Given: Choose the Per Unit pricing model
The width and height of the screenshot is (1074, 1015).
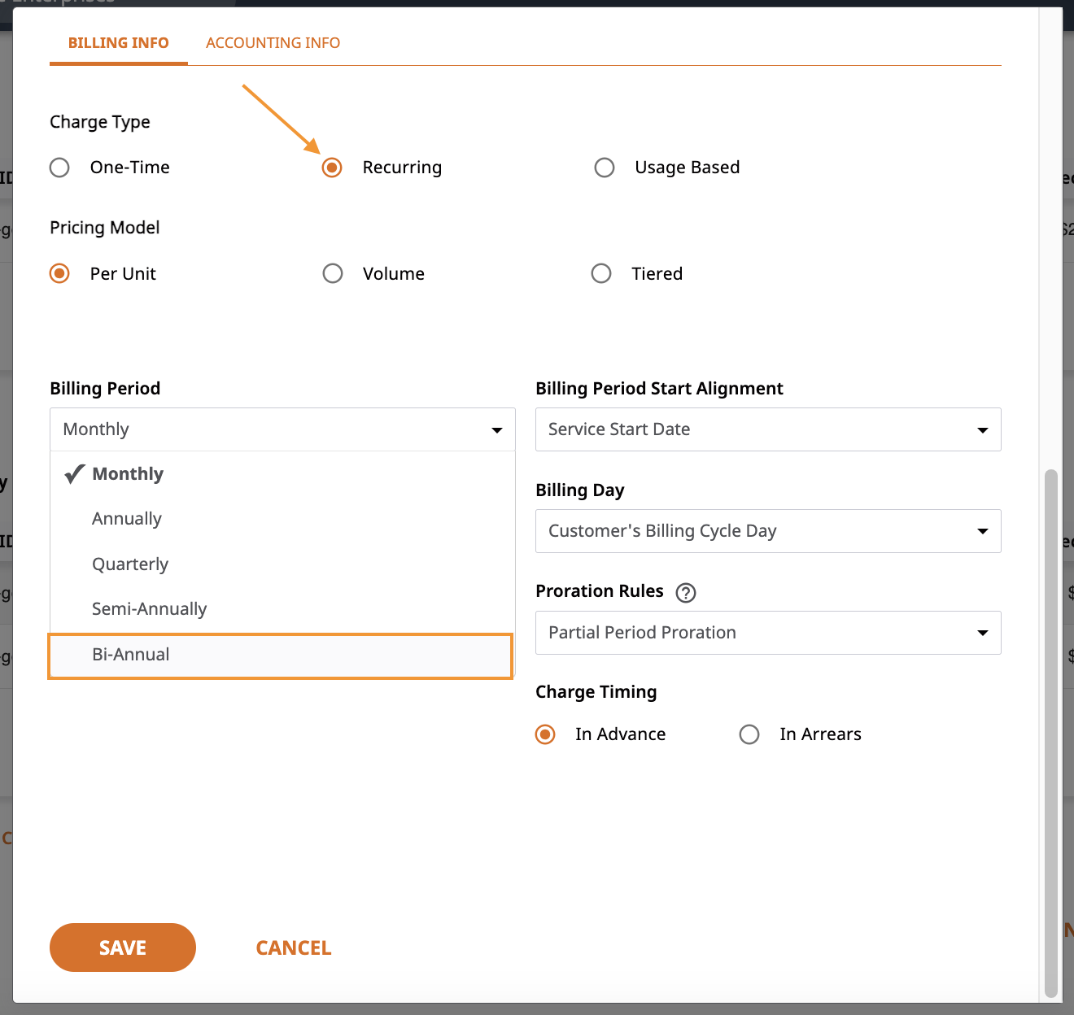Looking at the screenshot, I should 59,273.
